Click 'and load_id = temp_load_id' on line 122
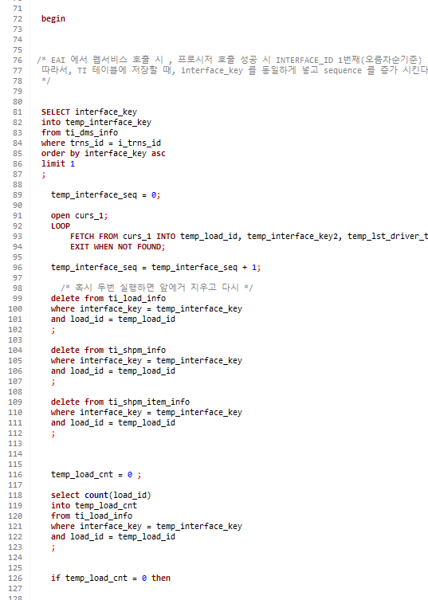This screenshot has width=428, height=600. [x=113, y=537]
